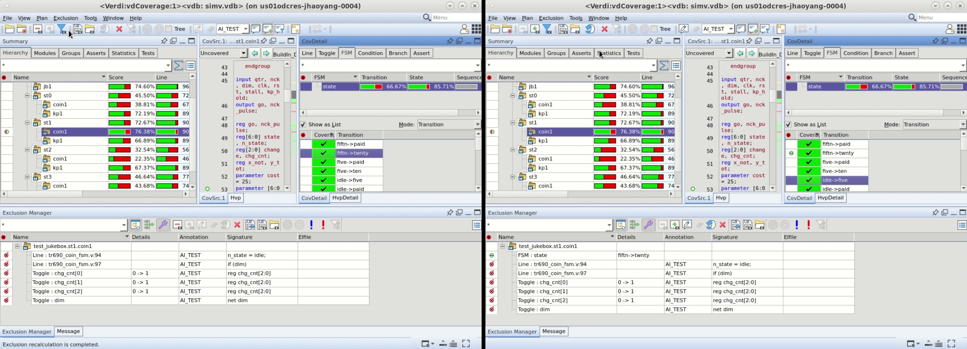Viewport: 967px width, 349px height.
Task: Click the Sigma summation icon in right window's Summary panel
Action: click(664, 65)
